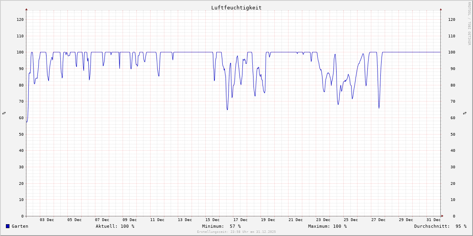Select the Maximum: 100 % value

pyautogui.click(x=328, y=226)
